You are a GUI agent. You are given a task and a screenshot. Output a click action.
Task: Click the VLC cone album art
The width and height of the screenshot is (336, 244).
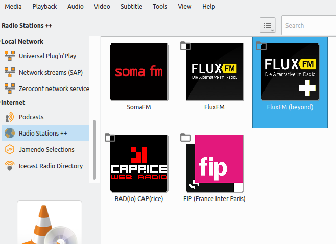[50, 223]
